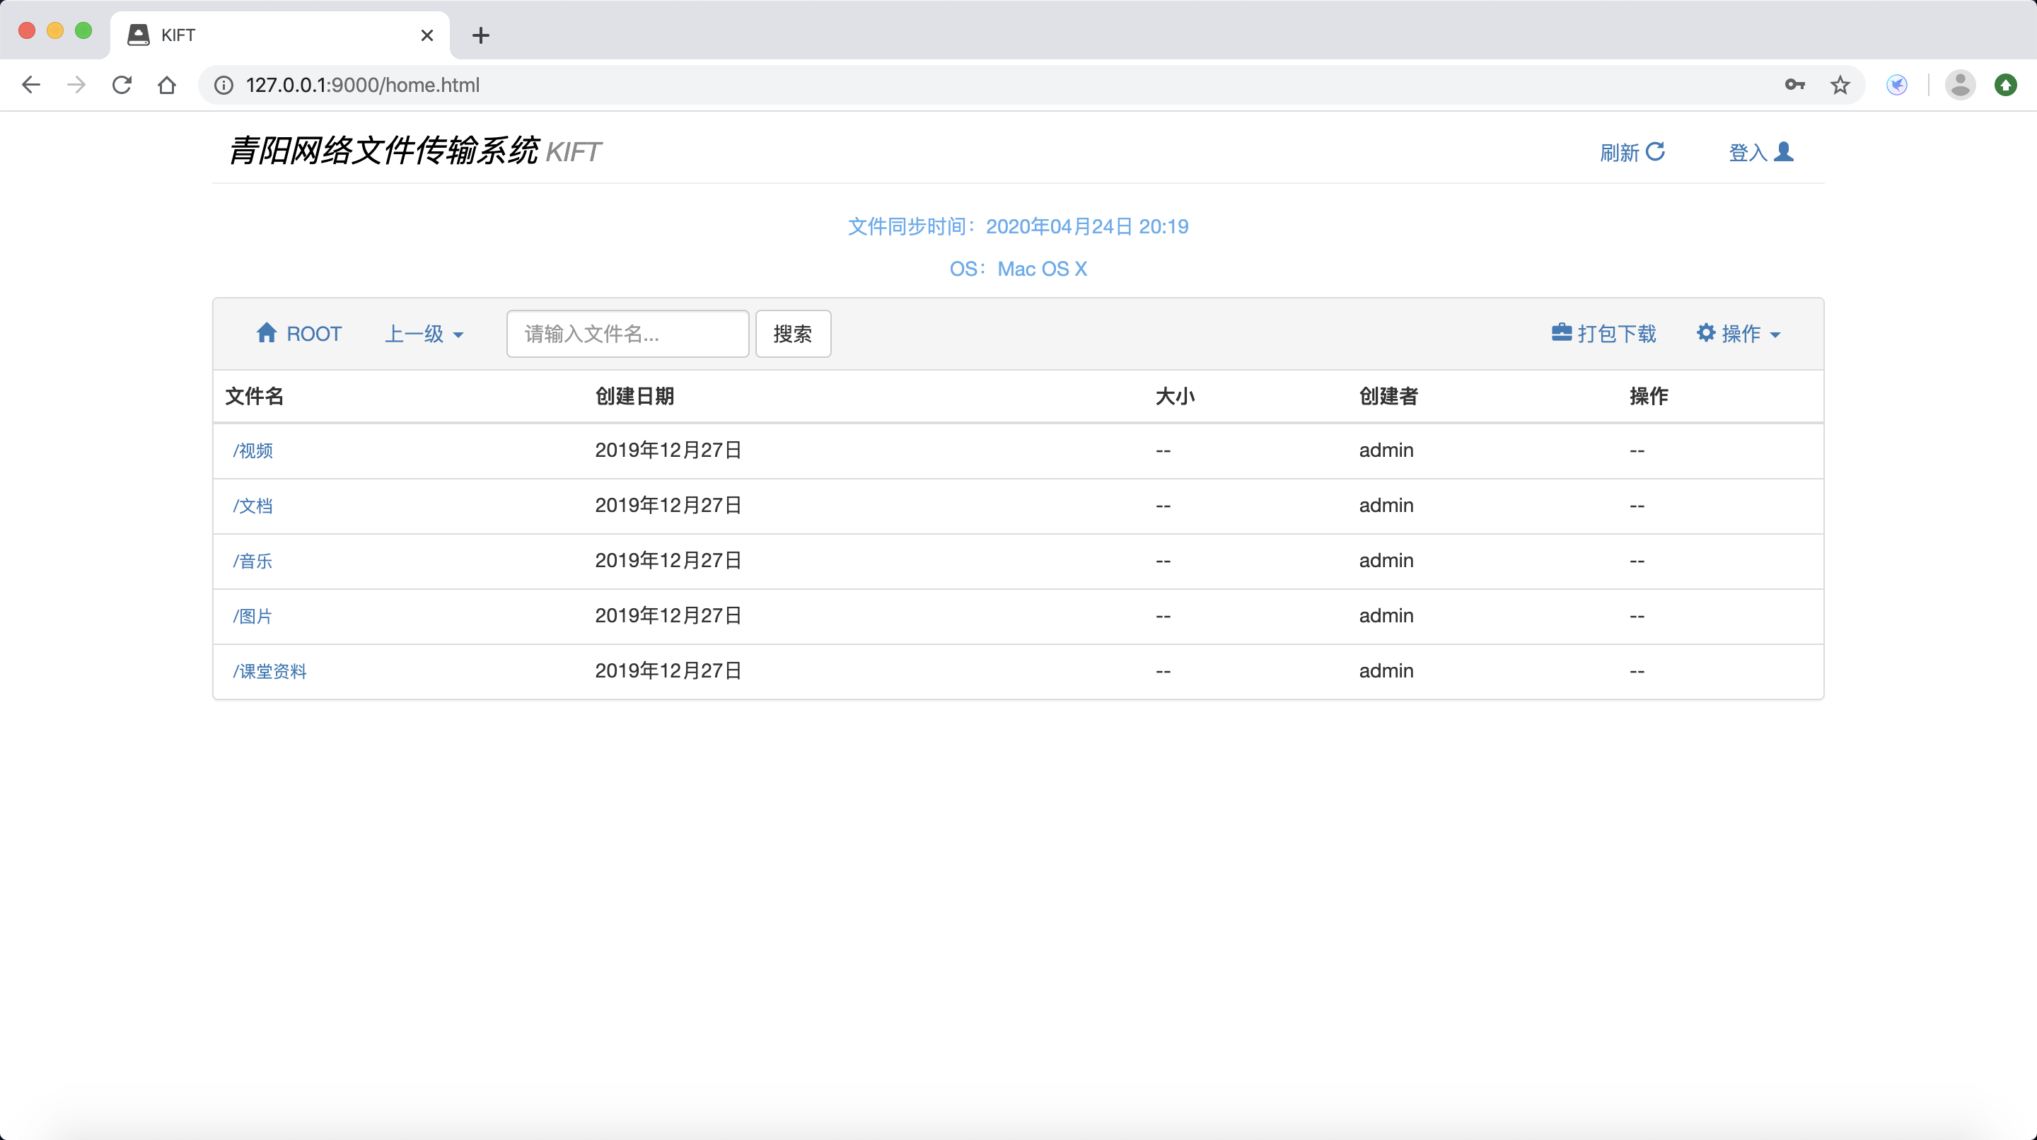This screenshot has width=2037, height=1140.
Task: Open the 操作 operations dropdown menu
Action: point(1739,334)
